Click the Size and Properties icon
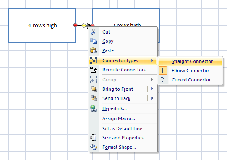This screenshot has width=227, height=160. (94, 138)
